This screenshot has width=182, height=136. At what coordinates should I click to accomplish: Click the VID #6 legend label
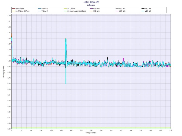(148, 9)
